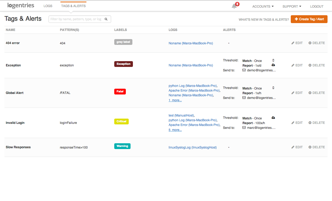Open the Support dropdown menu
Image resolution: width=332 pixels, height=201 pixels.
[292, 6]
